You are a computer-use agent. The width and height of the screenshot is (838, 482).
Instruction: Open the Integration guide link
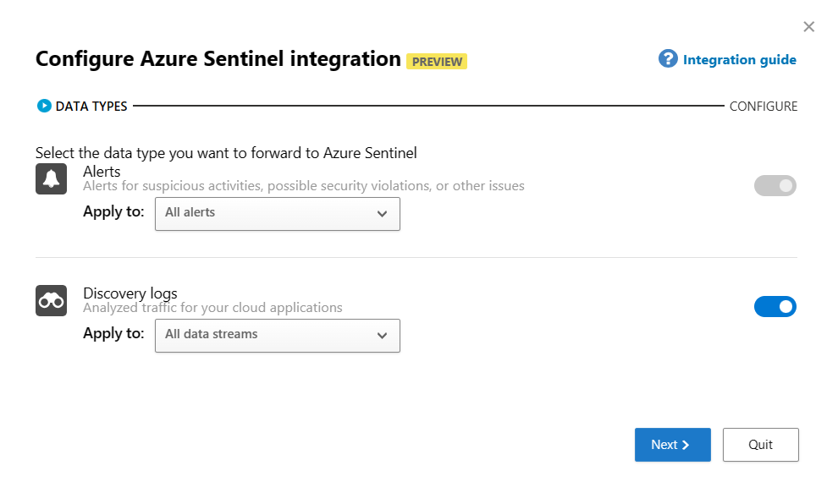[740, 60]
